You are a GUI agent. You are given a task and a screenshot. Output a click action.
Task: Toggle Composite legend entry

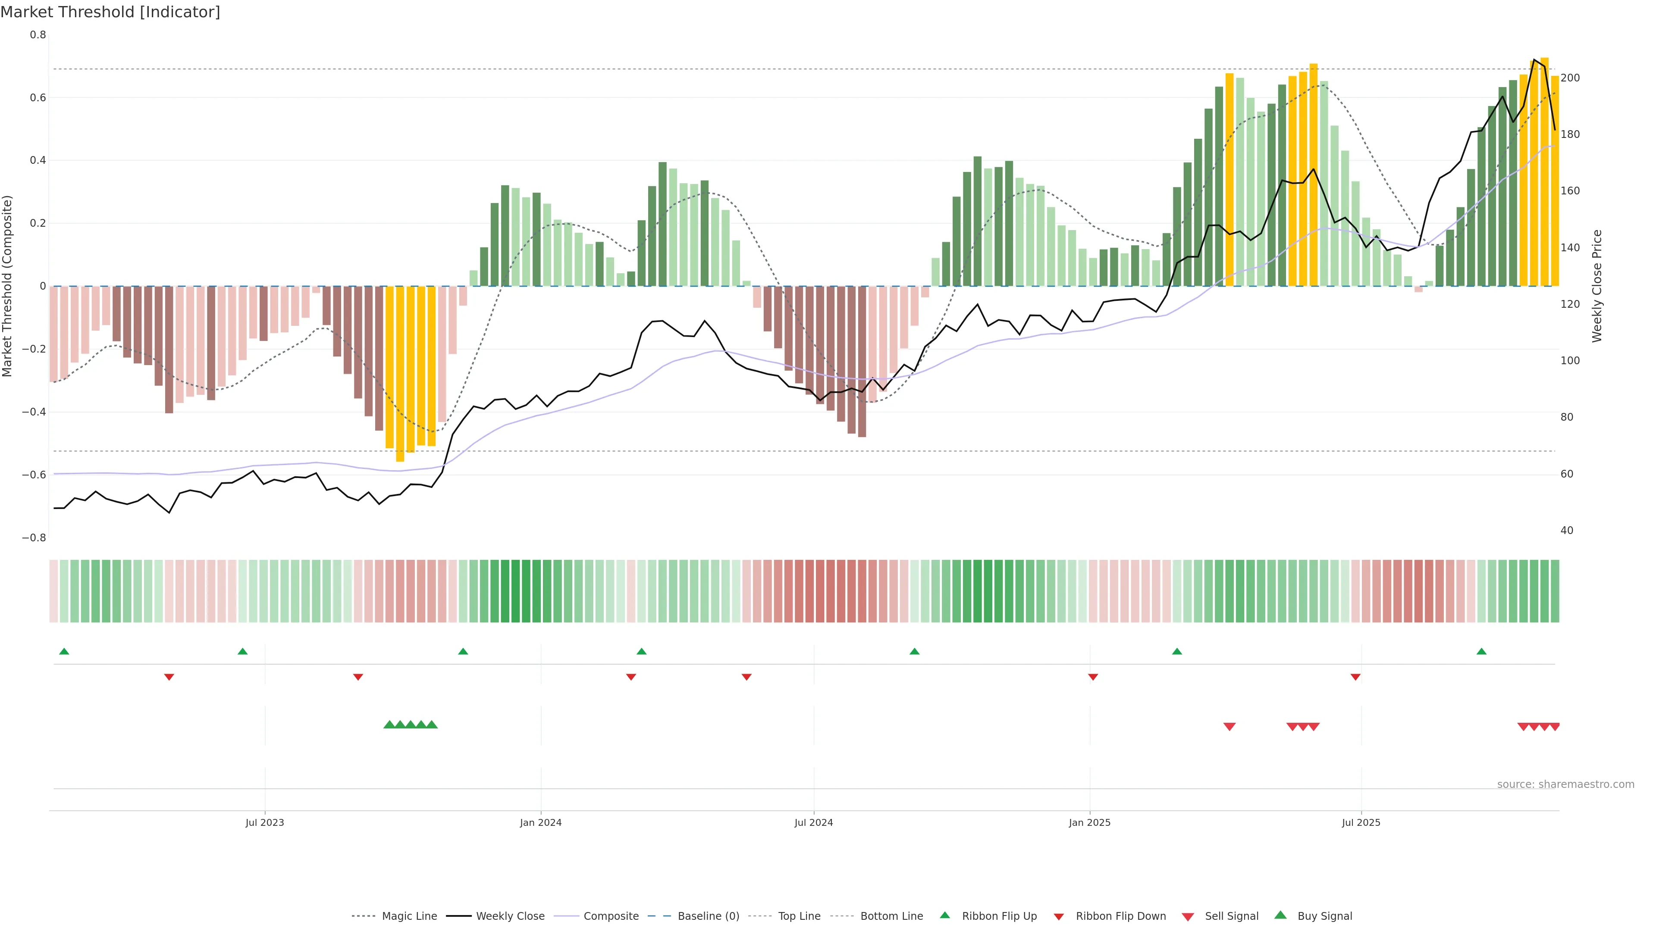pyautogui.click(x=611, y=916)
